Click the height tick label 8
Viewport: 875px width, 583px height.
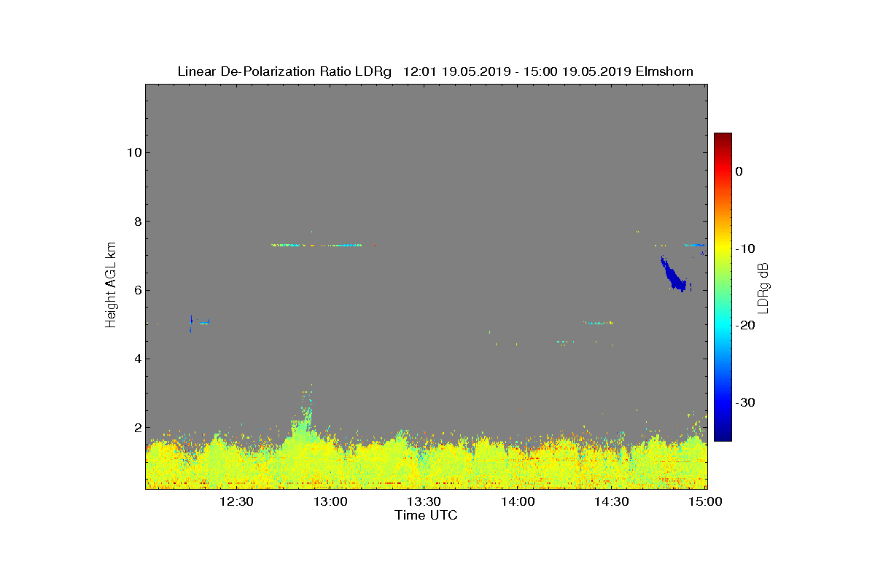136,222
